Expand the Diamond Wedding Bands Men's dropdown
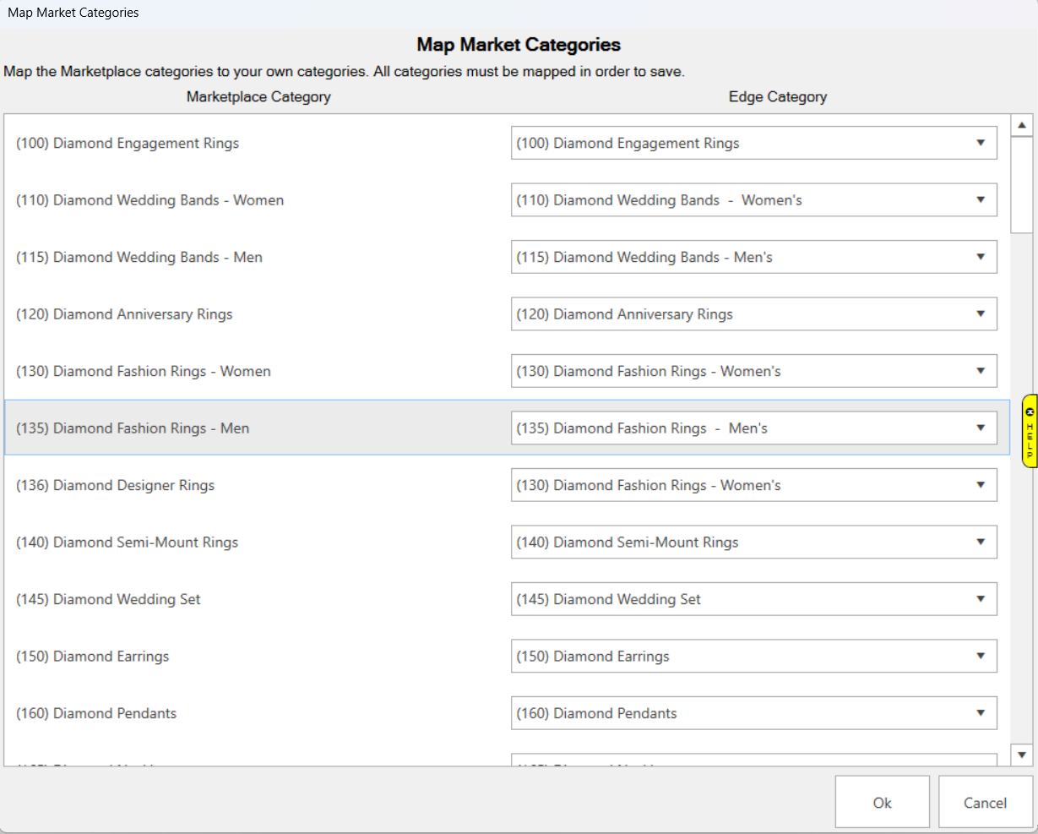Screen dimensions: 1038x834 (981, 256)
